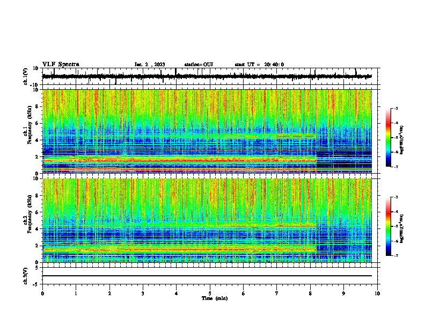Click the "start UT = 20:40:0" header text
The height and width of the screenshot is (329, 425).
(259, 65)
